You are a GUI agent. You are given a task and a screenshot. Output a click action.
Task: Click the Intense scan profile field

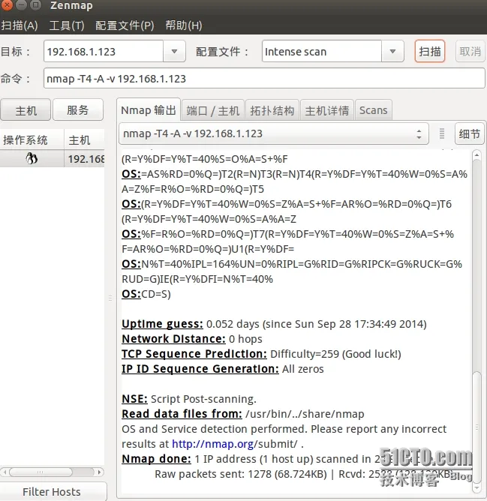322,51
